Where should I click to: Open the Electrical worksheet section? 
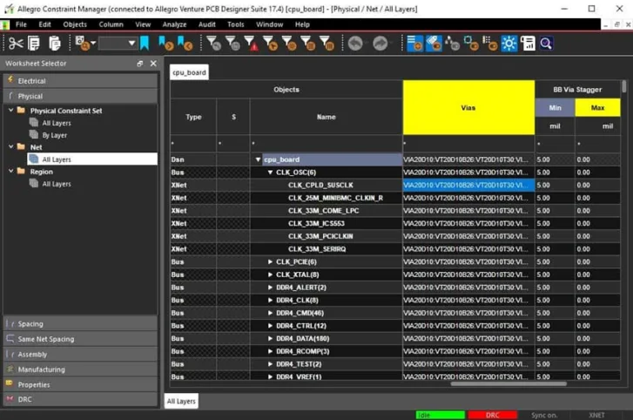tap(31, 81)
